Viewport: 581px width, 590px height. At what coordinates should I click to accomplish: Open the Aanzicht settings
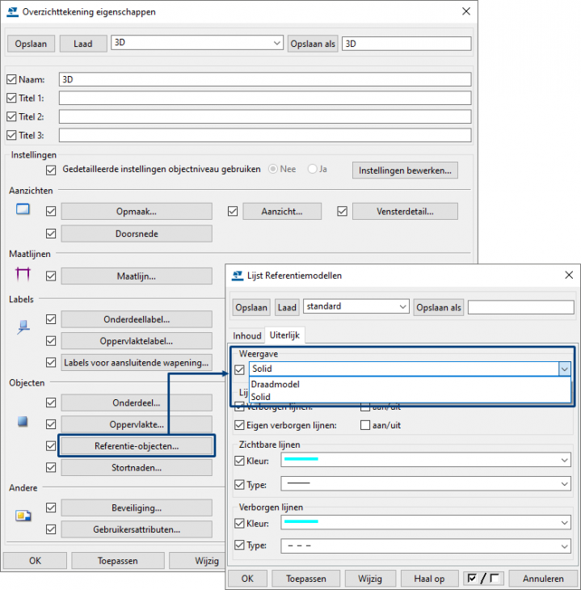point(282,211)
